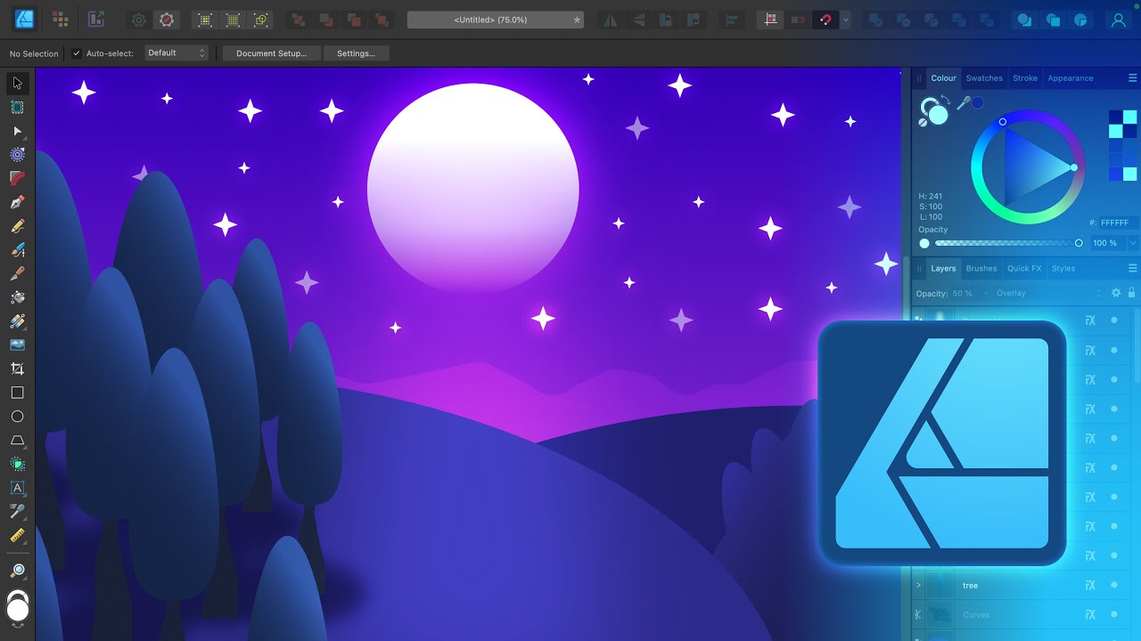Click the Flip Vertical toolbar icon
The height and width of the screenshot is (641, 1141).
click(638, 20)
